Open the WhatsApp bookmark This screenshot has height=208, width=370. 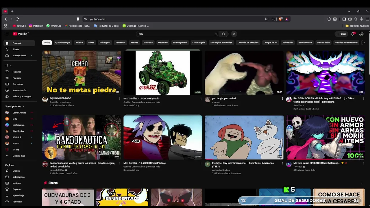click(54, 26)
